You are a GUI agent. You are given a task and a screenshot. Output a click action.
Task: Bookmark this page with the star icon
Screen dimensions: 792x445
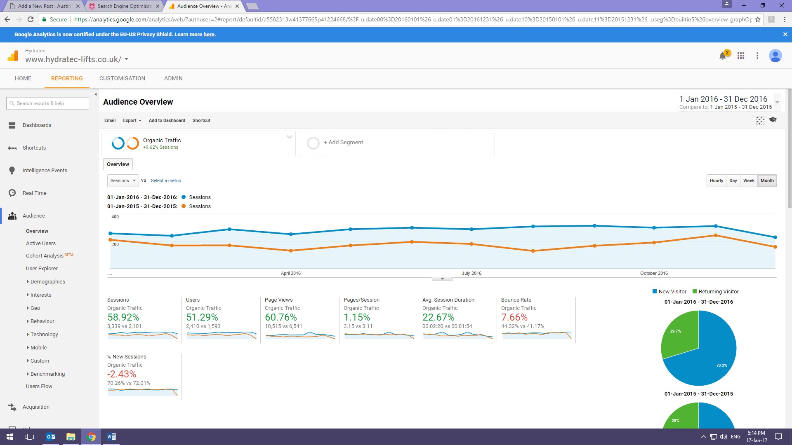(758, 19)
